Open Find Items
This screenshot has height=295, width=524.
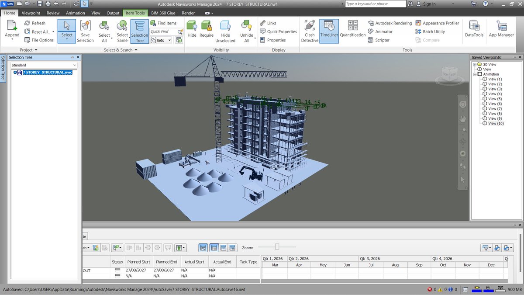point(164,23)
